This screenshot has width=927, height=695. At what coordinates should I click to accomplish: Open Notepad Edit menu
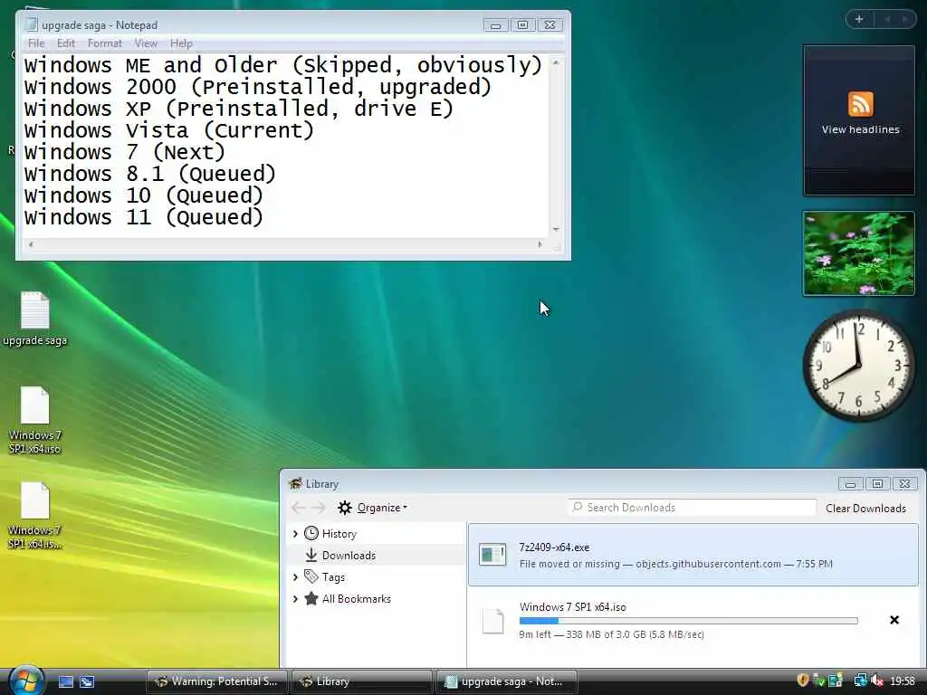point(65,43)
